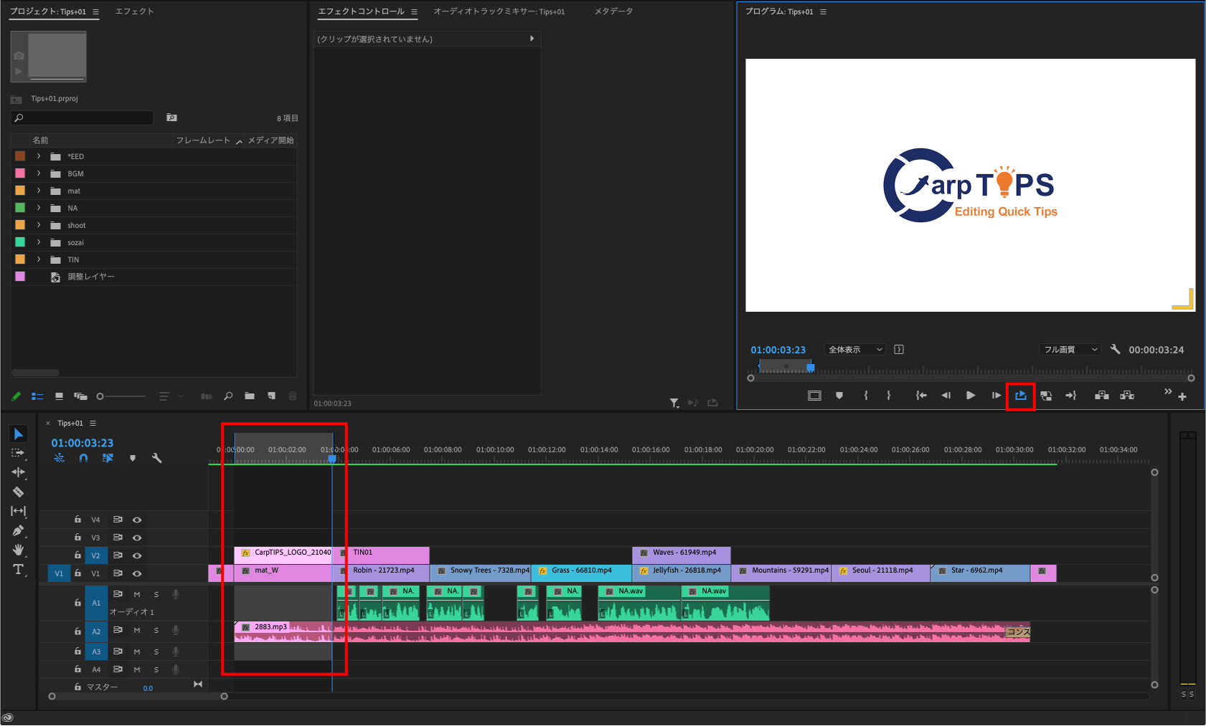This screenshot has width=1206, height=726.
Task: Click New Bin icon in Project panel
Action: point(250,396)
